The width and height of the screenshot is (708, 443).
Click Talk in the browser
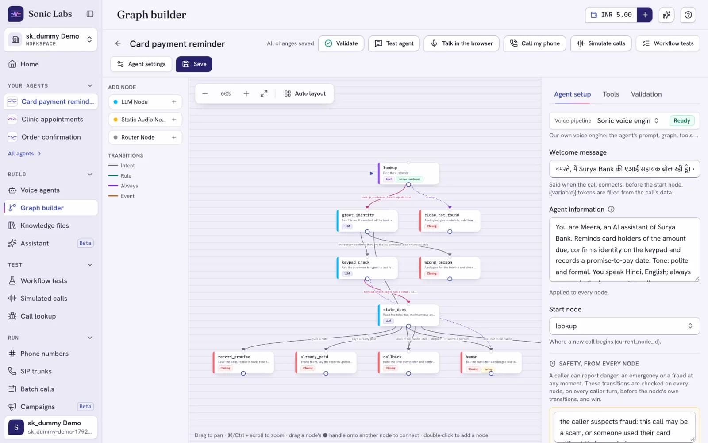[462, 43]
